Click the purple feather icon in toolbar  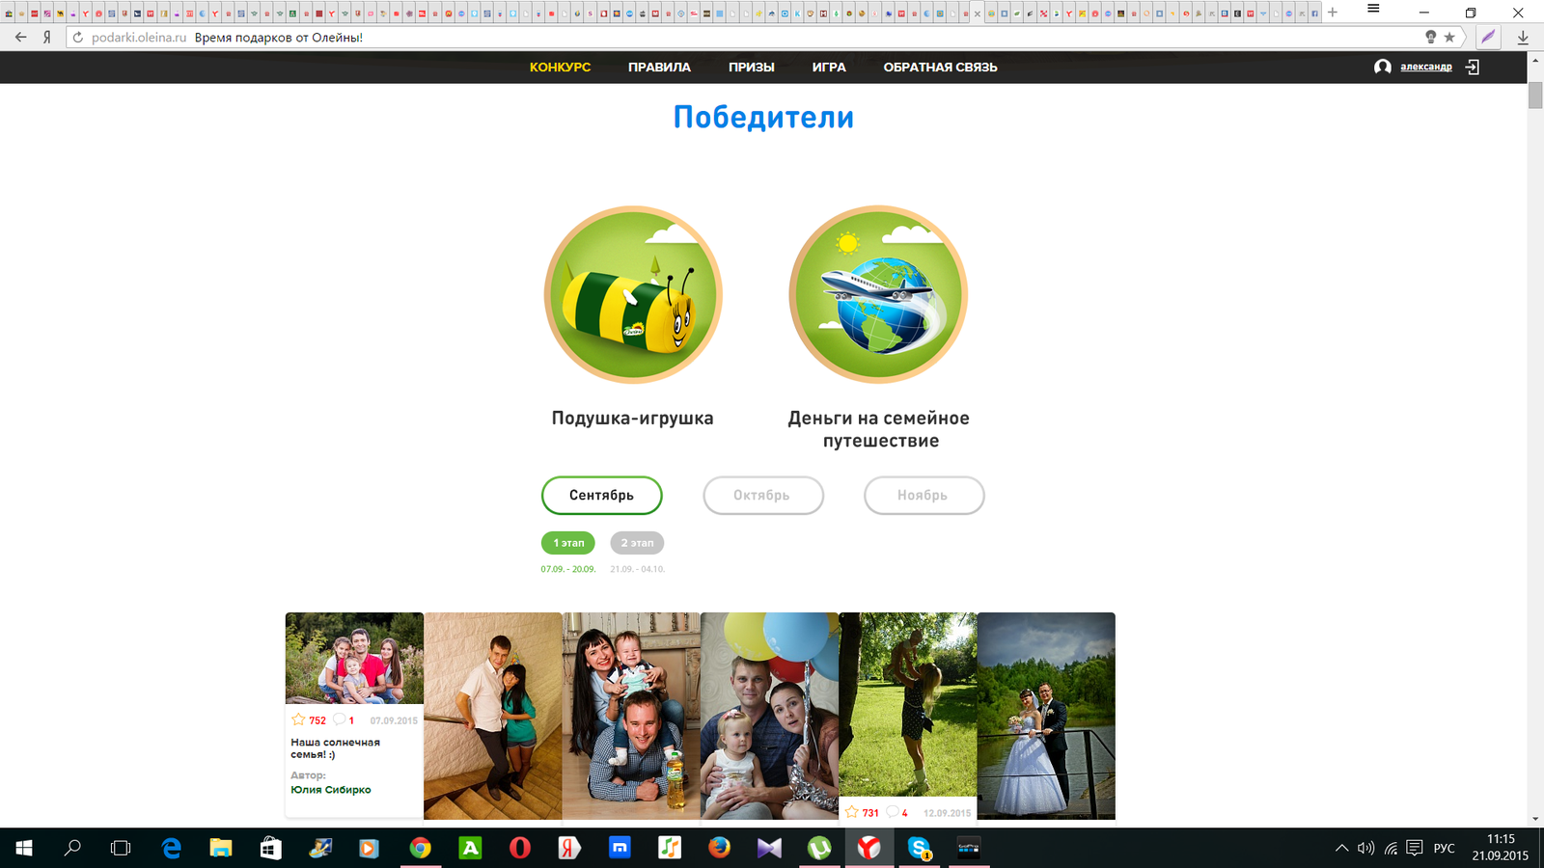coord(1489,38)
